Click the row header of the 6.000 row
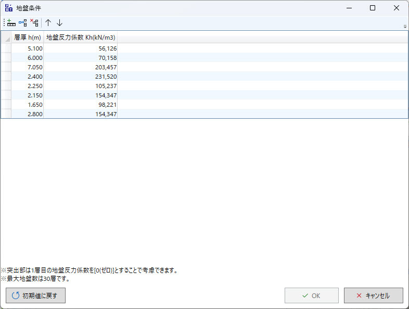Screen dimensions: 409x309 point(6,58)
